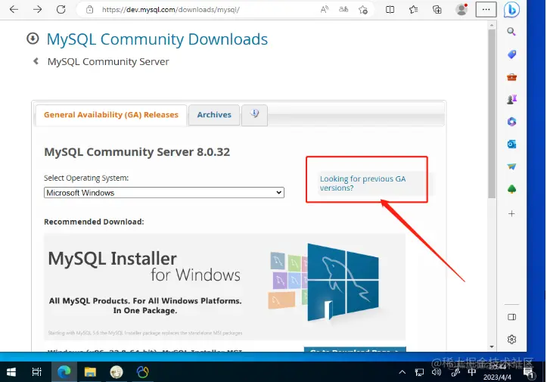Open the translate page icon
The image size is (547, 382).
[x=343, y=9]
